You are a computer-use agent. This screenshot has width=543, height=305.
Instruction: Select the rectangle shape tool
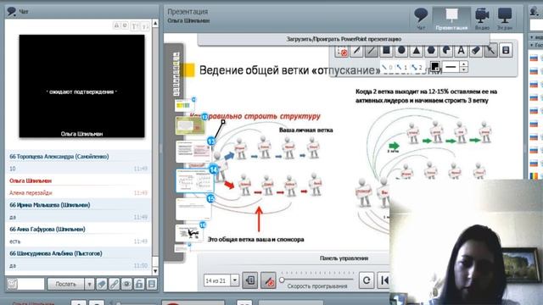tap(386, 51)
